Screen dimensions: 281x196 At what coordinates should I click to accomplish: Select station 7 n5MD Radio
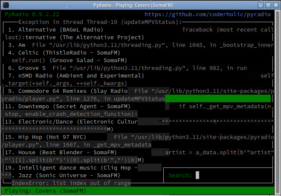tap(76, 76)
